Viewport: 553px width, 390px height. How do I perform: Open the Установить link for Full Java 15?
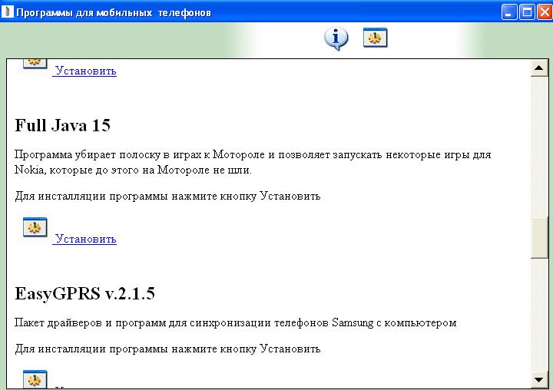tap(85, 239)
